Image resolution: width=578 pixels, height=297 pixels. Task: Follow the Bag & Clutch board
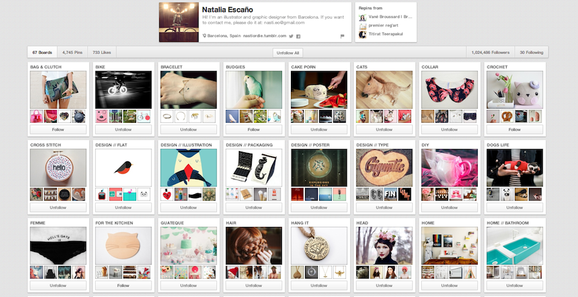[58, 129]
